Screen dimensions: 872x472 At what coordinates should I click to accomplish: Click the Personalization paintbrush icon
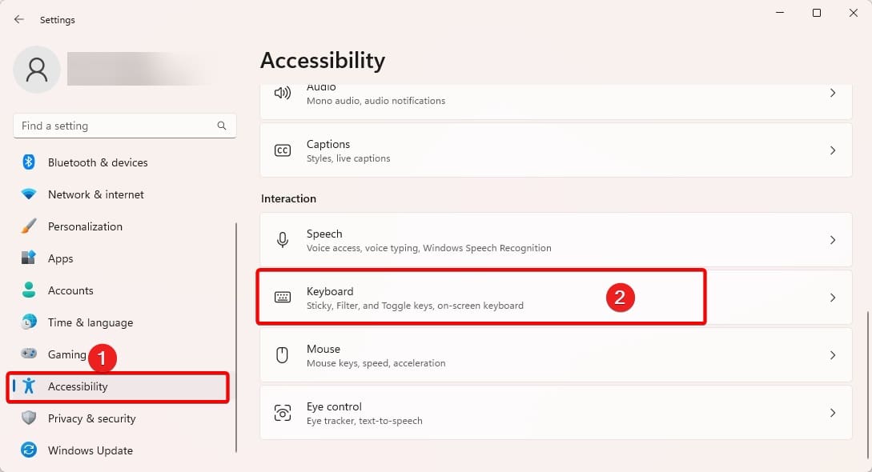(29, 226)
